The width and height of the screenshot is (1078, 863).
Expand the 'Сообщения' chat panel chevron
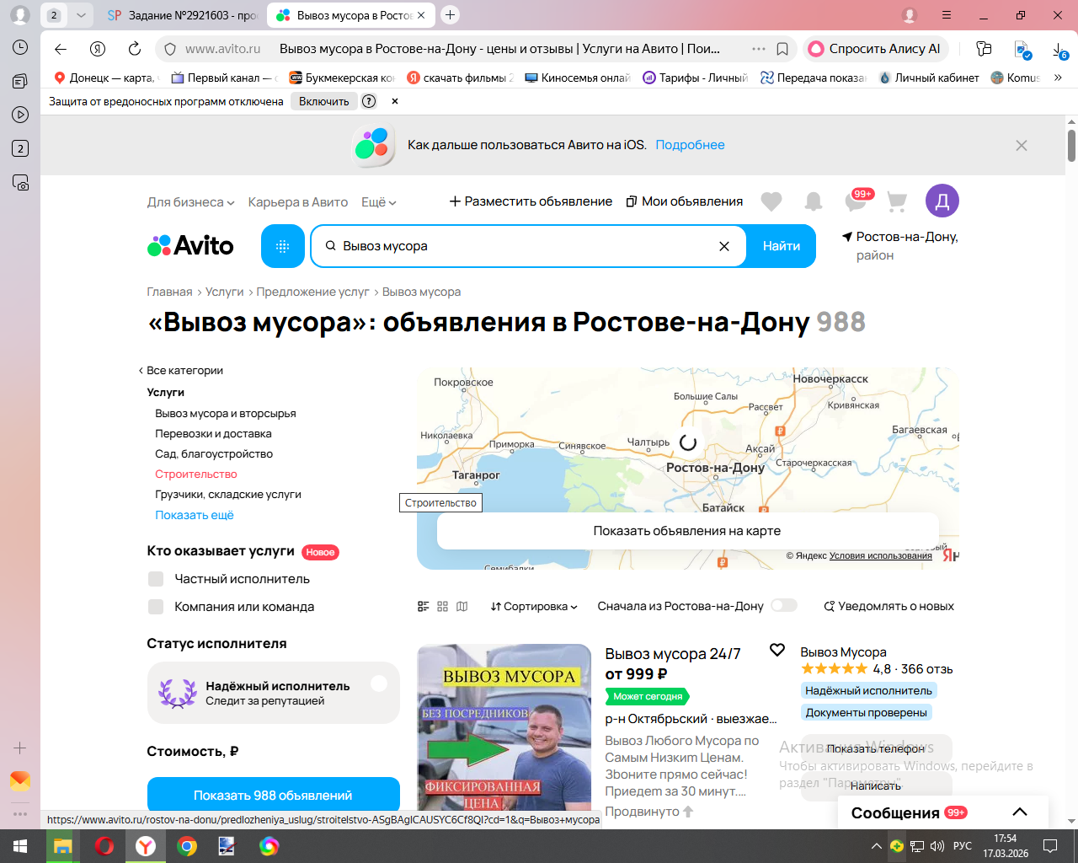pos(1020,812)
